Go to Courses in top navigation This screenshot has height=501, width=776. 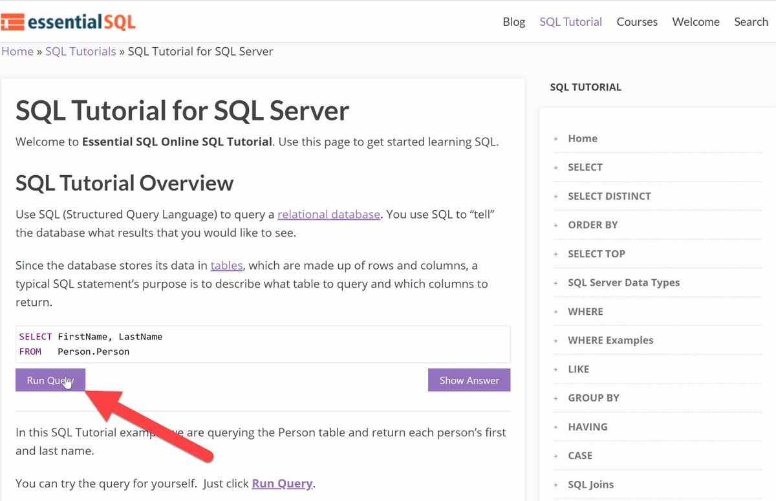[x=637, y=22]
